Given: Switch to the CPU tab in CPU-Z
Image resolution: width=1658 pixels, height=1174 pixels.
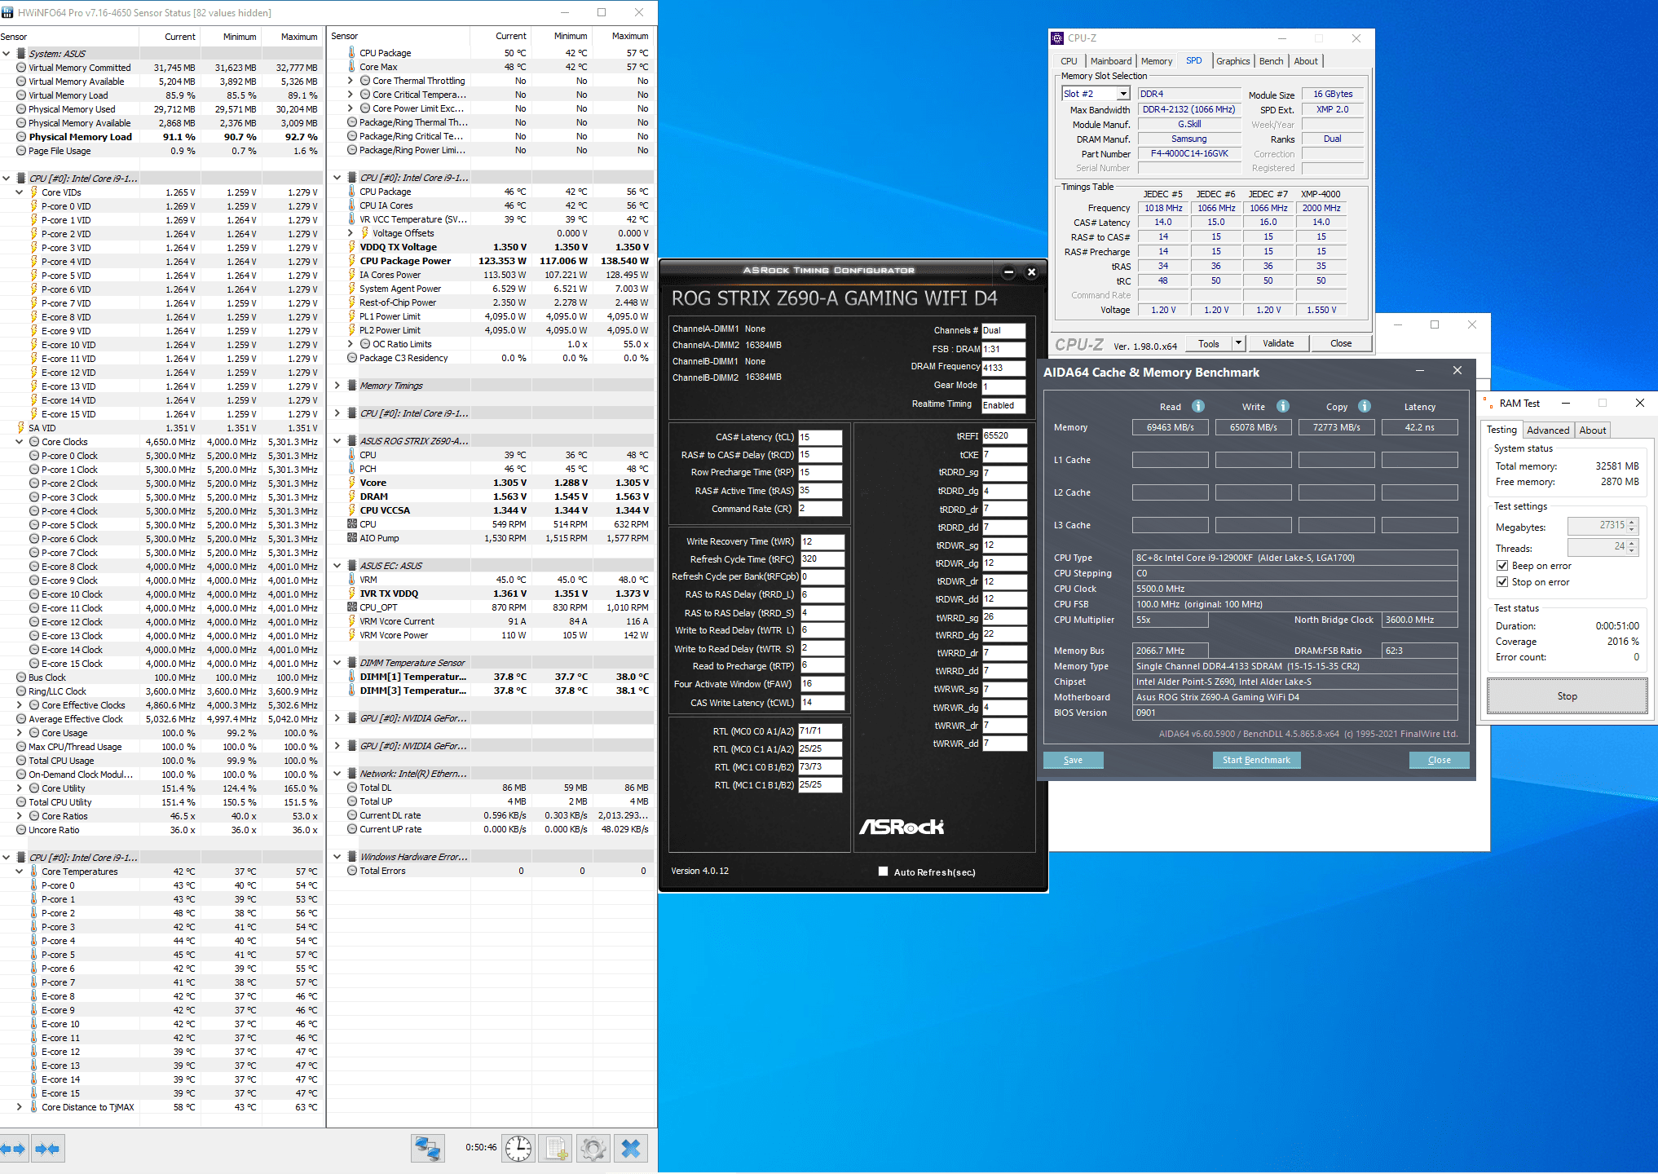Looking at the screenshot, I should point(1069,61).
